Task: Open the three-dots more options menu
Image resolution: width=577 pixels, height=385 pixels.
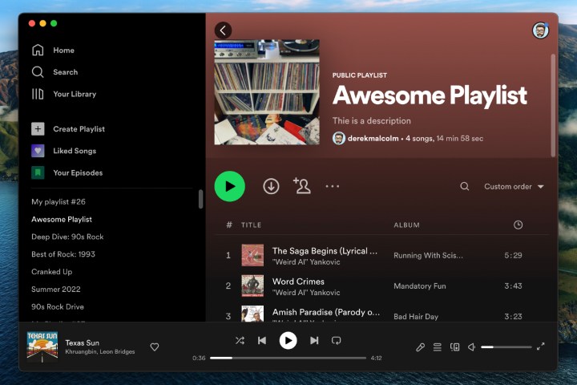Action: (333, 186)
